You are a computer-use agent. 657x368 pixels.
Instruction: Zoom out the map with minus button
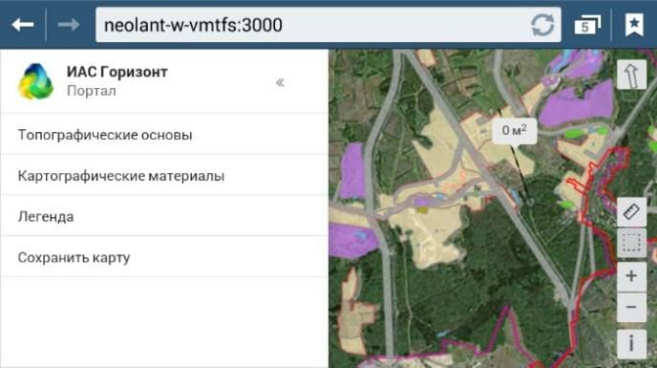631,307
